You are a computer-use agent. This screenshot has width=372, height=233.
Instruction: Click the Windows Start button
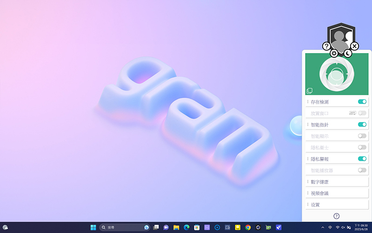pos(93,227)
